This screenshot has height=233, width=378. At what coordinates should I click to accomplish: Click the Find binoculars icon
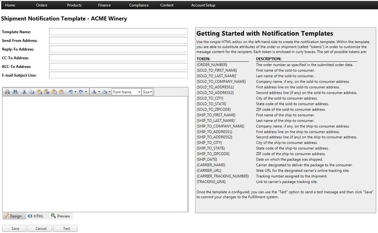point(15,92)
